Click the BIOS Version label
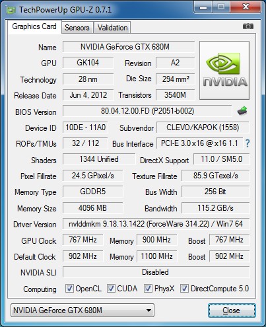The image size is (266, 327). (36, 112)
